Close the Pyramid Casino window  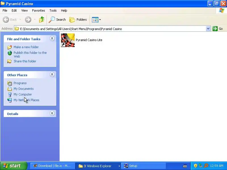[x=223, y=4]
